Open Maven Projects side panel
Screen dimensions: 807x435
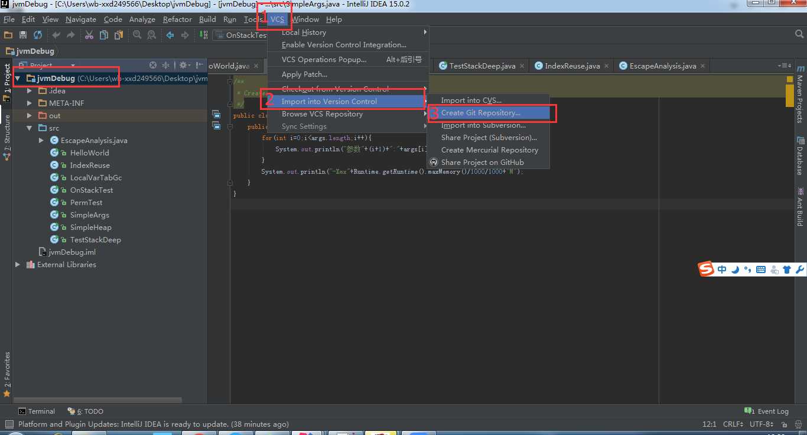801,93
